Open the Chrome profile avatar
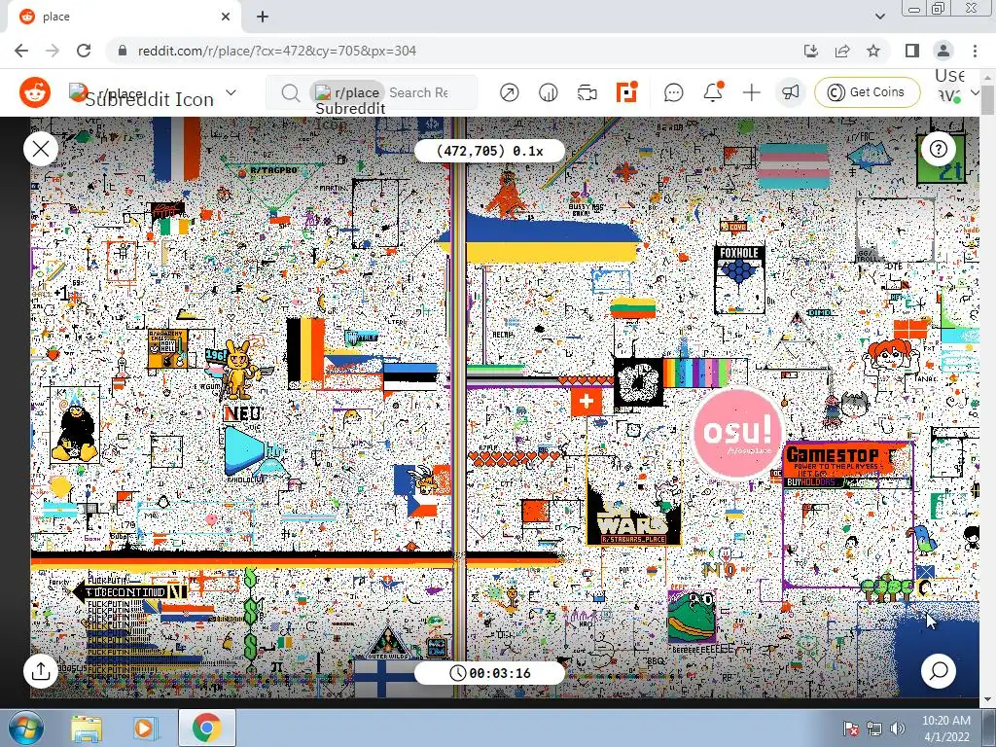 [943, 51]
